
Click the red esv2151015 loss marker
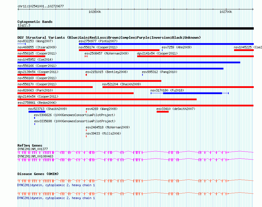click(x=86, y=75)
